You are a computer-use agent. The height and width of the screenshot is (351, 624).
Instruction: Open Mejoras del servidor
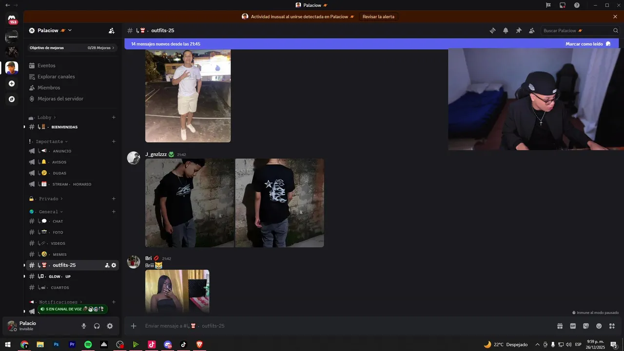tap(72, 99)
